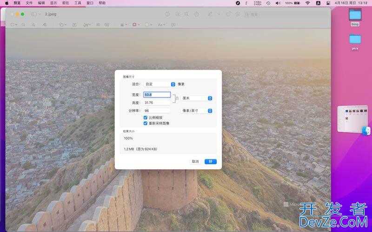Click the annotation note icon in markup bar
Image resolution: width=372 pixels, height=232 pixels.
173,25
